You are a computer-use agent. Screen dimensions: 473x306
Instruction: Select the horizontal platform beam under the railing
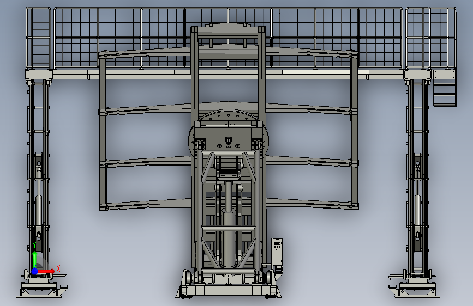click(x=229, y=75)
